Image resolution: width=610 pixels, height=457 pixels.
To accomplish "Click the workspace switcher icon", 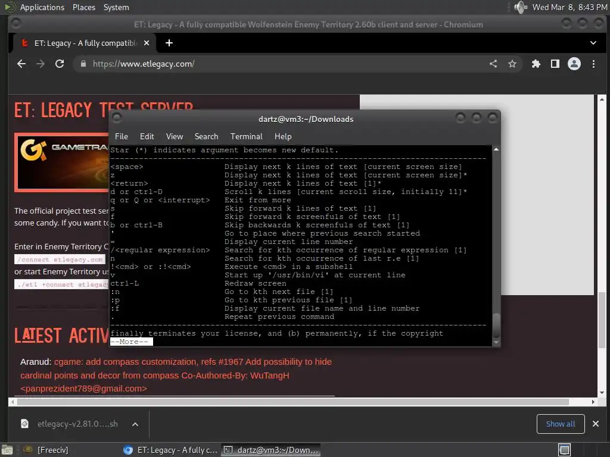I will tap(565, 450).
